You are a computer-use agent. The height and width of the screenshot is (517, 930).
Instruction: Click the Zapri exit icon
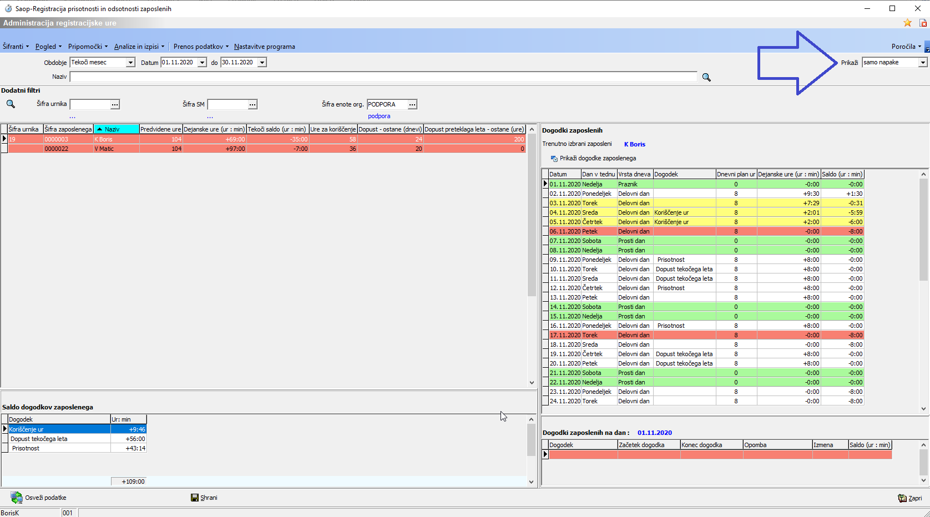tap(902, 498)
